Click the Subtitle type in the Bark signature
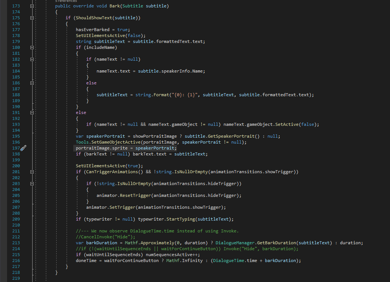Image resolution: width=390 pixels, height=282 pixels. (x=132, y=6)
